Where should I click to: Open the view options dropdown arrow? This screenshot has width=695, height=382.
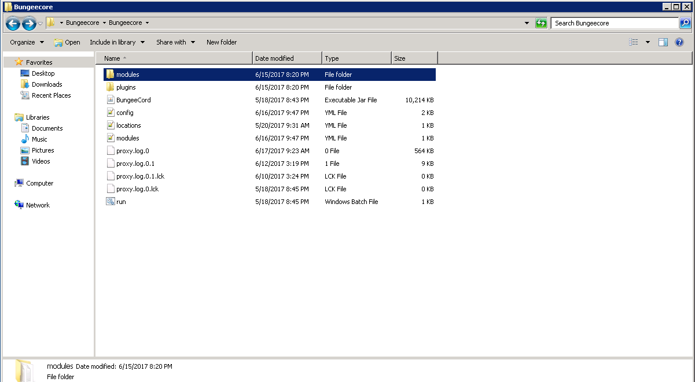click(648, 42)
